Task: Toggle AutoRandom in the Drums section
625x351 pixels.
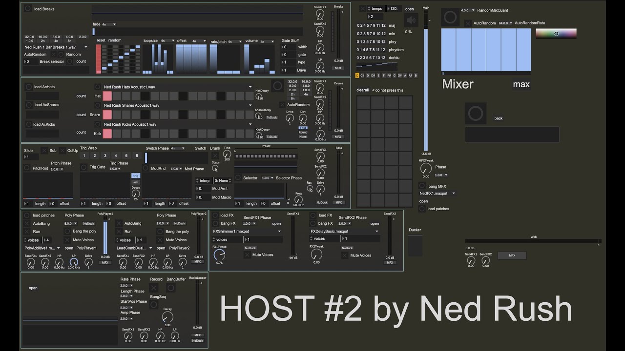Action: click(282, 105)
